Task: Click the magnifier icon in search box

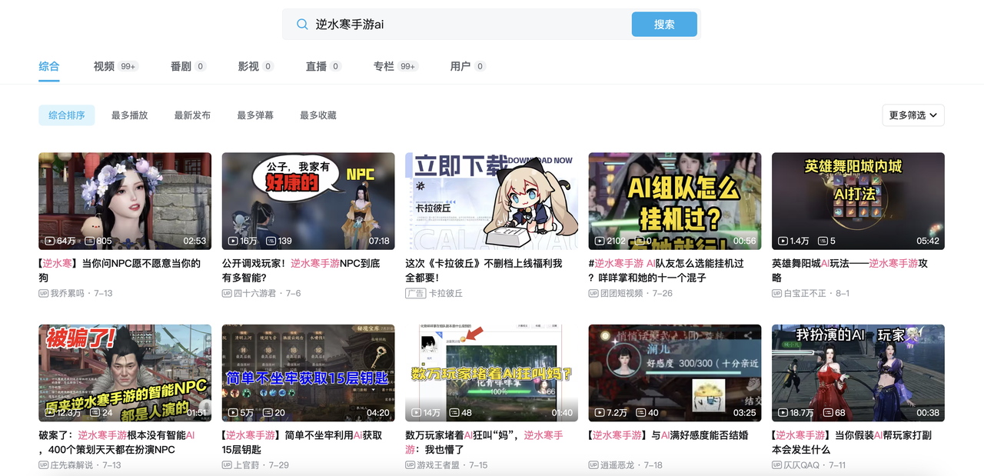Action: click(302, 24)
